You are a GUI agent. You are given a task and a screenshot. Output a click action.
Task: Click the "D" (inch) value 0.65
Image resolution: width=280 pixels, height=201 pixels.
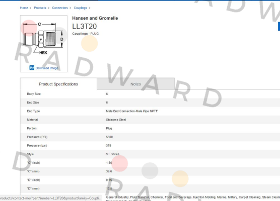point(109,180)
